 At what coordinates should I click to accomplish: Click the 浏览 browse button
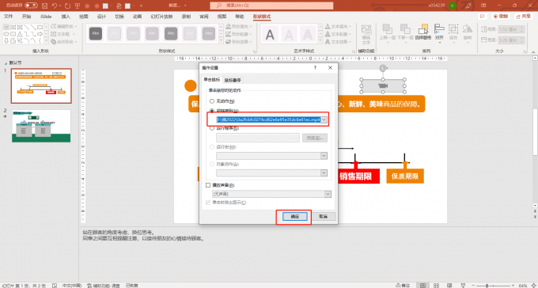315,138
